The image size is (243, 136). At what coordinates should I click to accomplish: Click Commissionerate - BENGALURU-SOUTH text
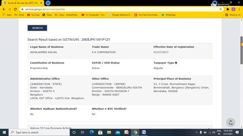click(x=117, y=88)
